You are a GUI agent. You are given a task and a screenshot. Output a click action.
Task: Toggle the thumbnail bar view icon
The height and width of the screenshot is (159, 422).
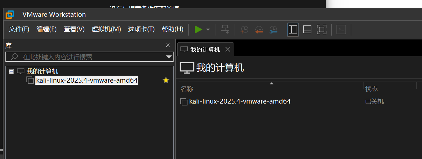(x=307, y=30)
